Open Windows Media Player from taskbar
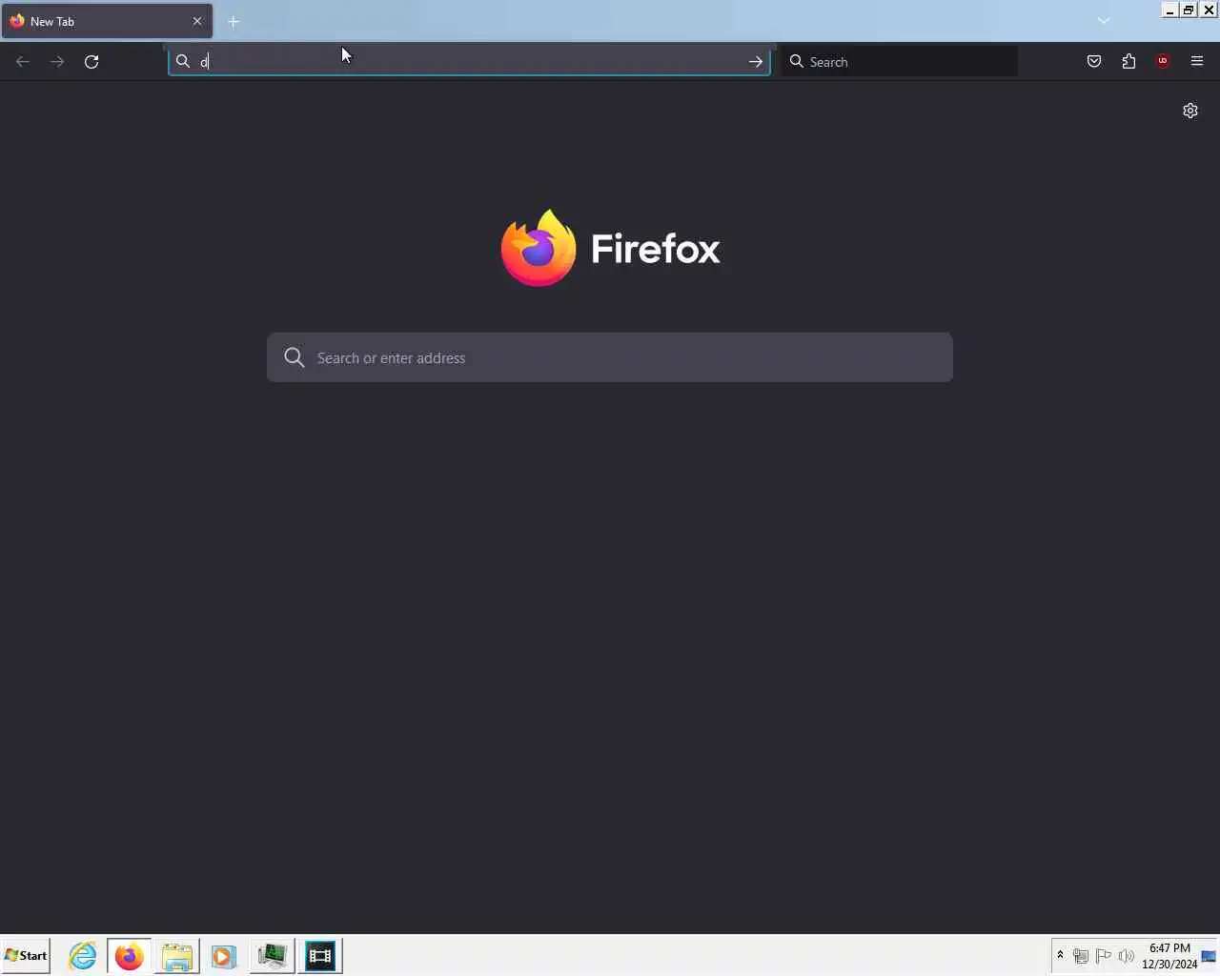This screenshot has height=976, width=1220. point(224,956)
